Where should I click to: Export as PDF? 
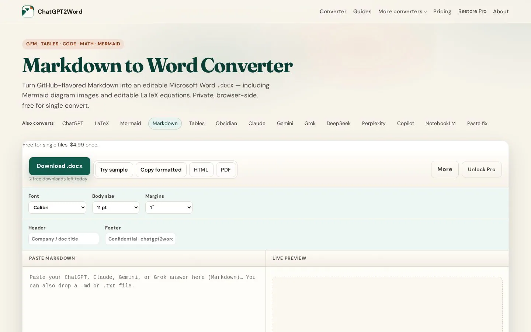[x=226, y=170]
